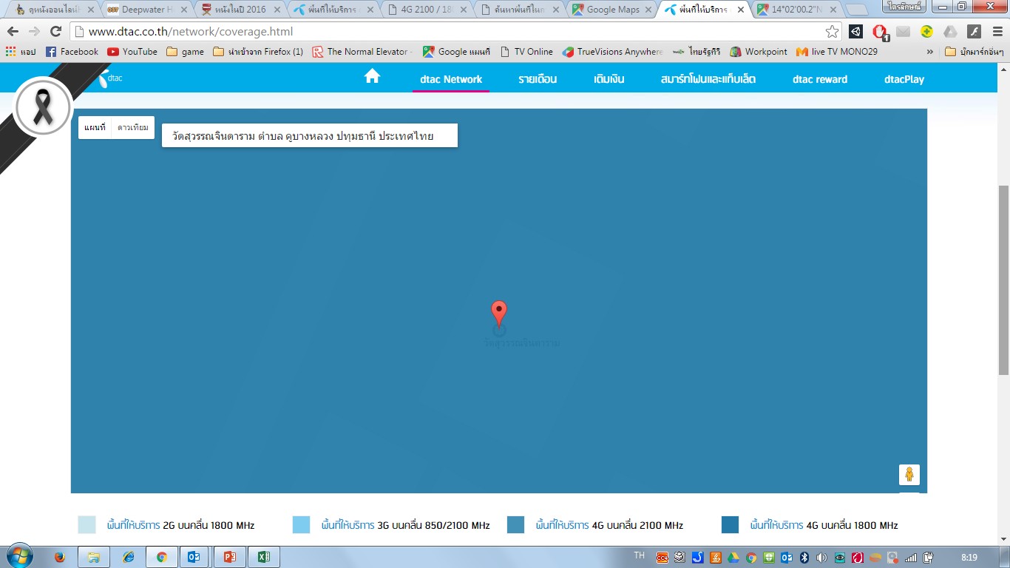
Task: Switch to the Deepwater tab
Action: [x=145, y=10]
